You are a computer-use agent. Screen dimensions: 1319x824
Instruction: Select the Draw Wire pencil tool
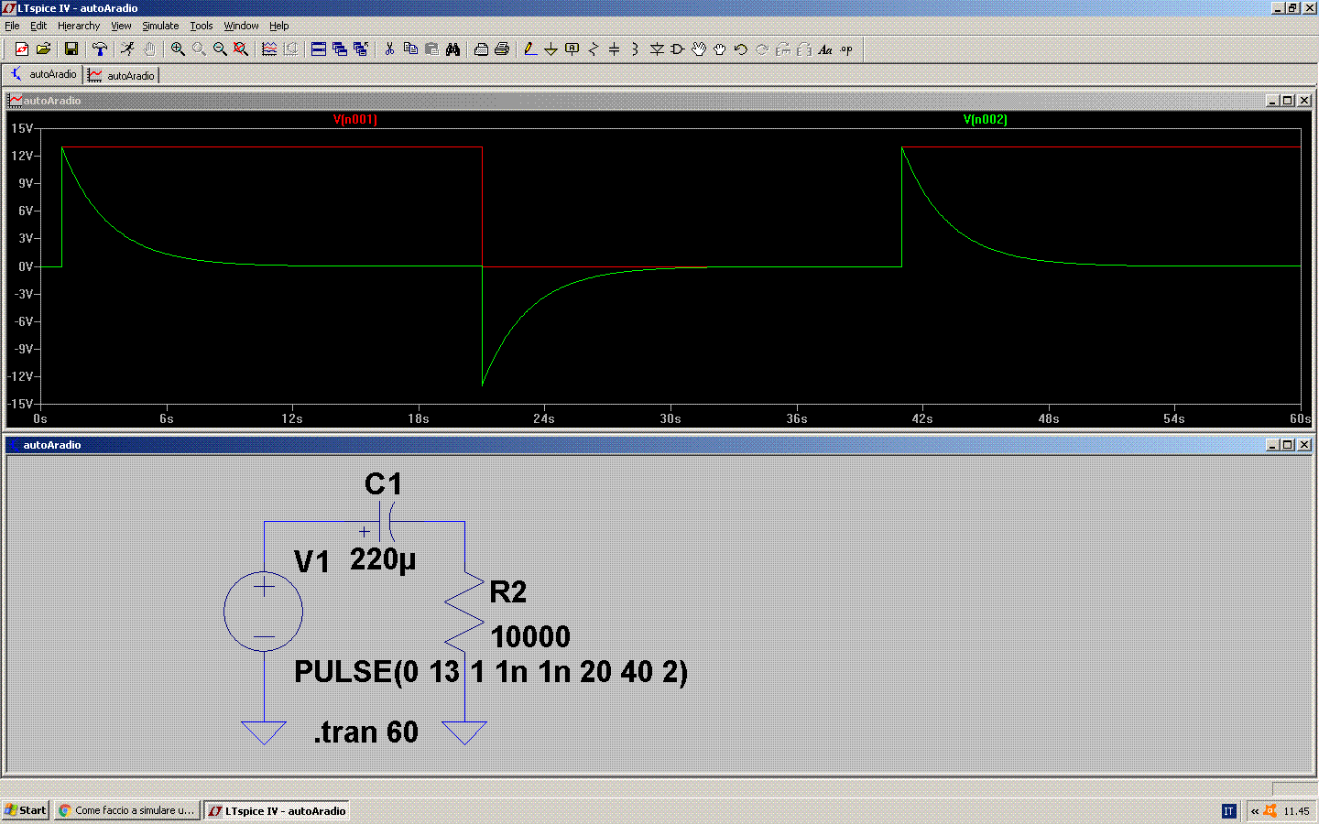(529, 49)
